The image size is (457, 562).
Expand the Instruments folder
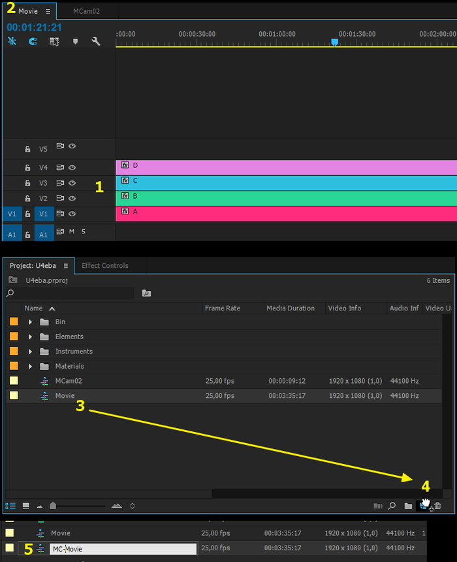coord(31,352)
